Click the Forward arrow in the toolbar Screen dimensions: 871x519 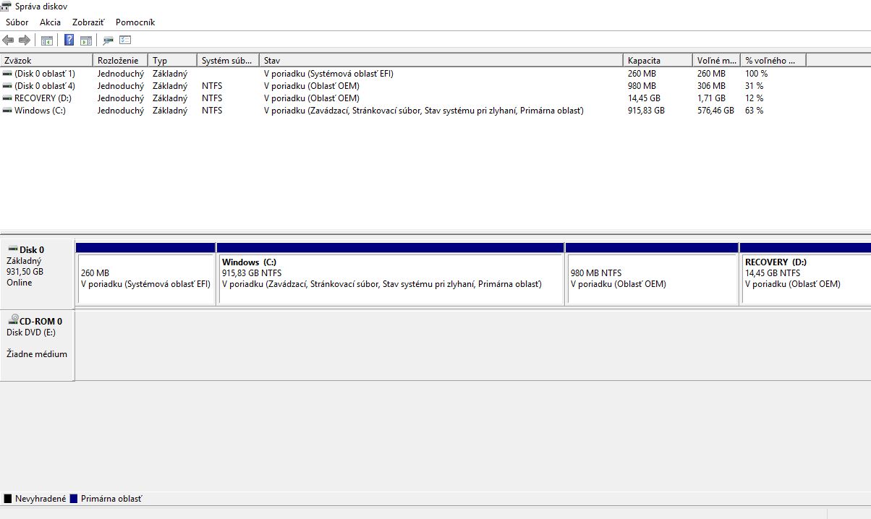click(x=25, y=40)
